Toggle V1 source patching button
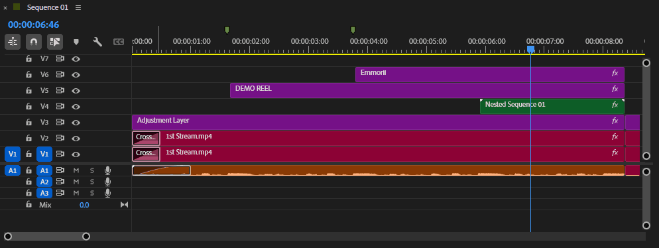The image size is (659, 248). pyautogui.click(x=13, y=155)
